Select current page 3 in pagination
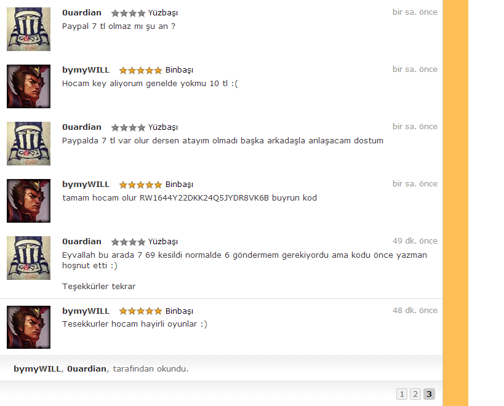The height and width of the screenshot is (406, 504). [x=429, y=394]
